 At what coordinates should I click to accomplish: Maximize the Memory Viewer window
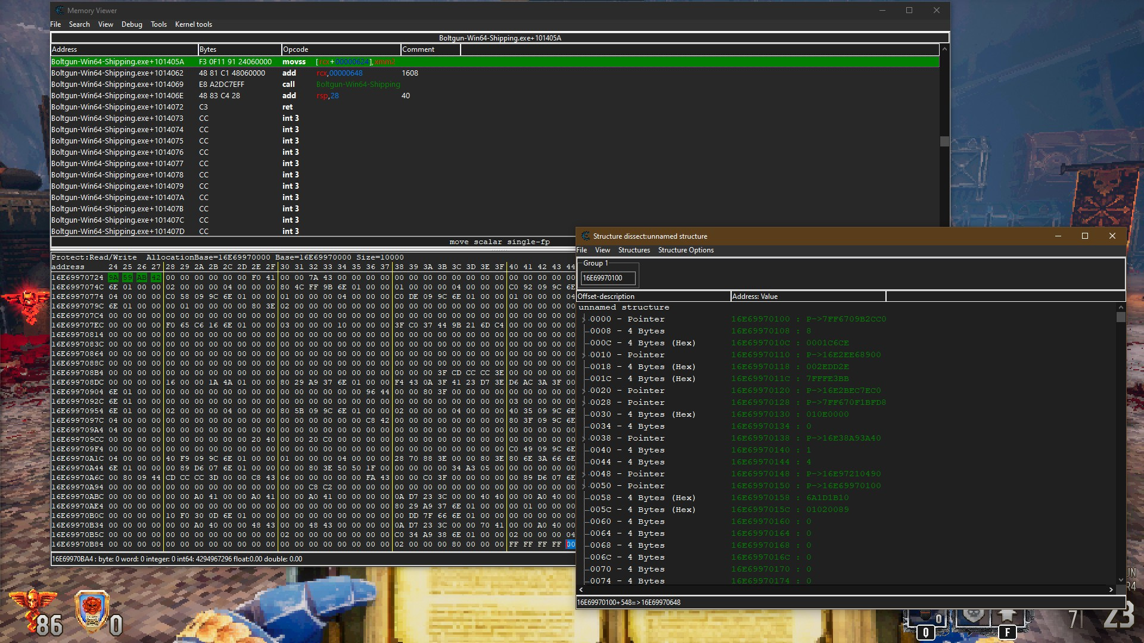click(909, 11)
